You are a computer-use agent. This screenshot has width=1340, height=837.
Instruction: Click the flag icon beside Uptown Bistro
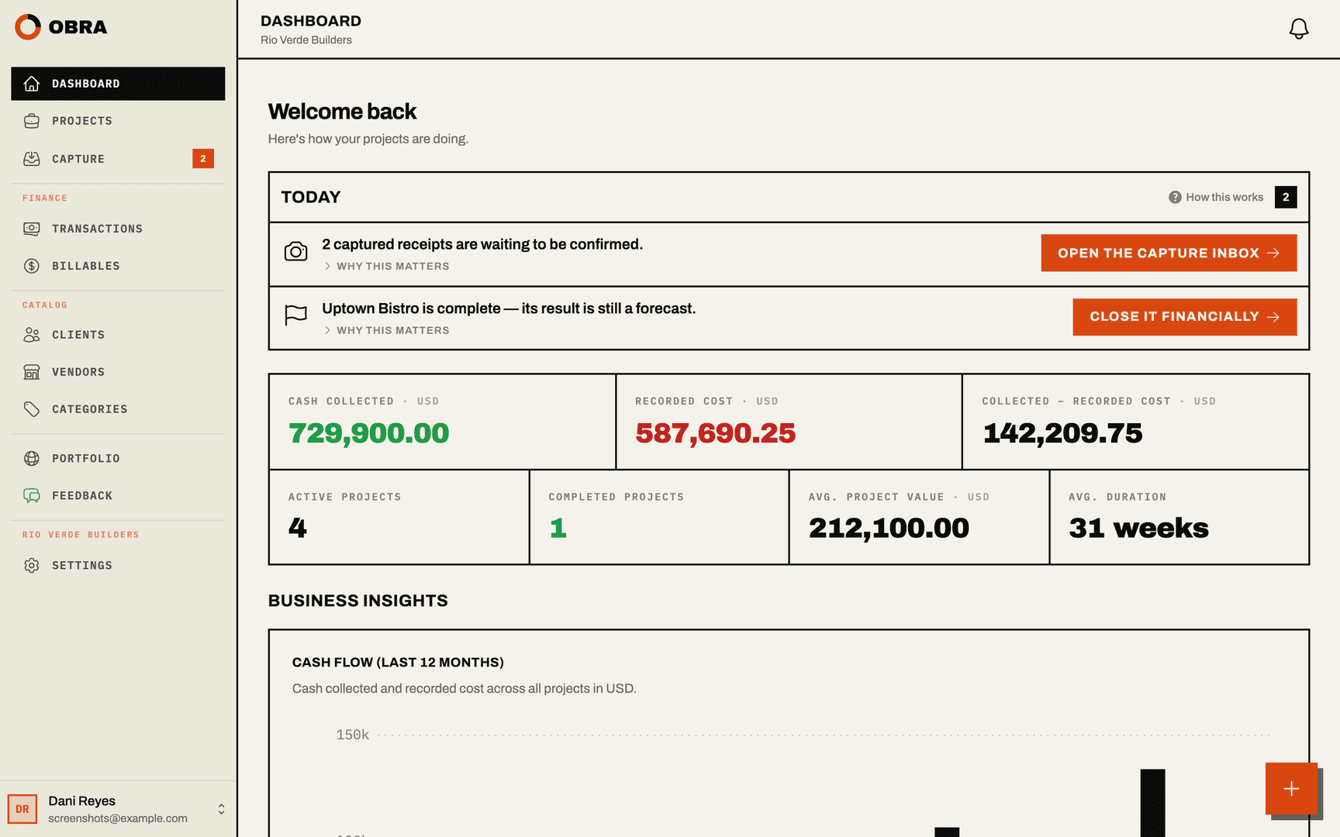[295, 315]
